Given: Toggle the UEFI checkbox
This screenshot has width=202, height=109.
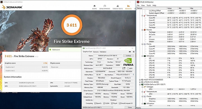Looking at the screenshot, I should [128, 68].
